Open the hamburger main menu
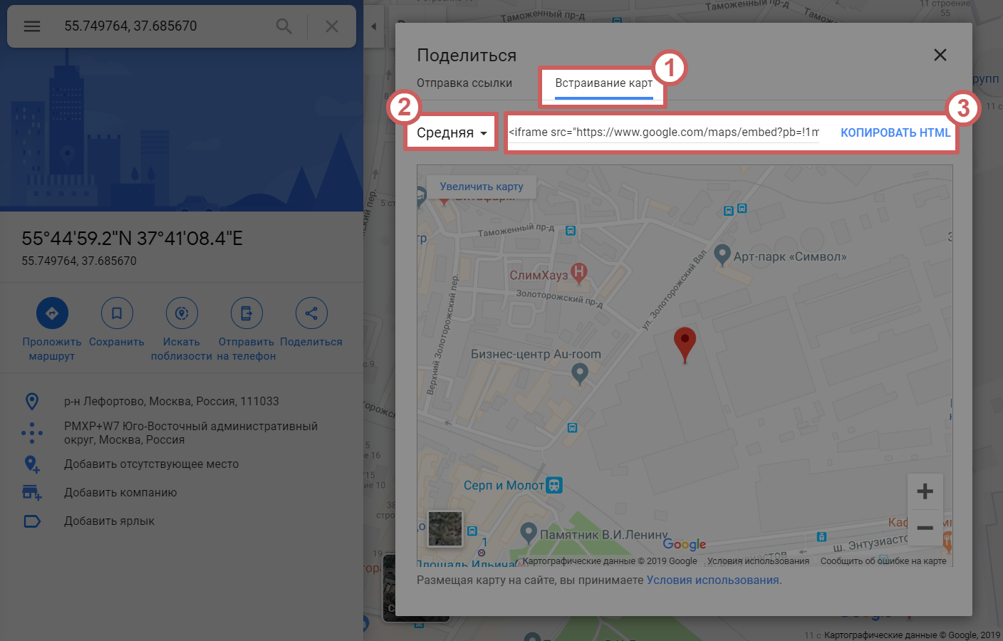Viewport: 1003px width, 641px height. click(x=32, y=26)
